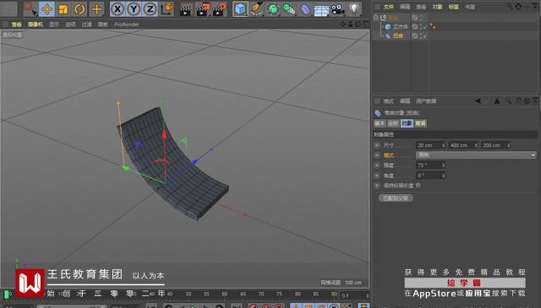The height and width of the screenshot is (308, 541).
Task: Click the viewport orbit rotate icon
Action: (x=358, y=24)
